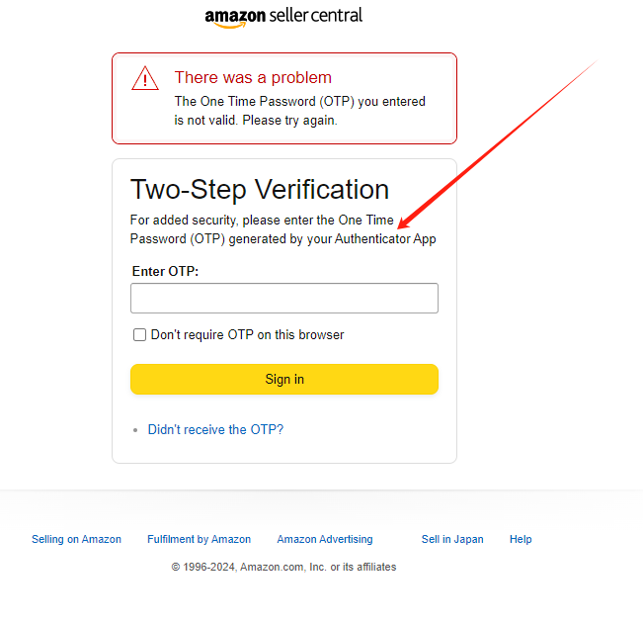Open the Sell in Japan link
Screen dimensions: 643x624
click(452, 539)
